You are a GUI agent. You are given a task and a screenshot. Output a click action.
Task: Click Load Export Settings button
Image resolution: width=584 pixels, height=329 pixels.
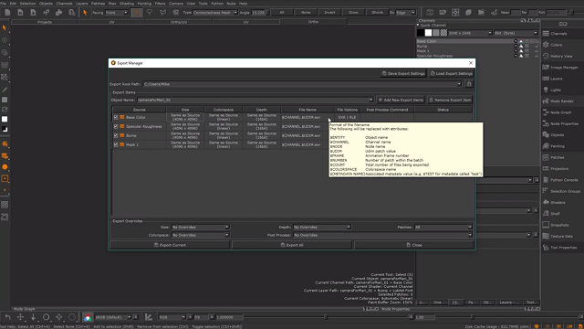[x=451, y=73]
